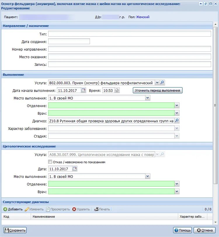This screenshot has height=237, width=219.
Task: Expand the Услуга dropdown in Выполнение section
Action: 157,83
